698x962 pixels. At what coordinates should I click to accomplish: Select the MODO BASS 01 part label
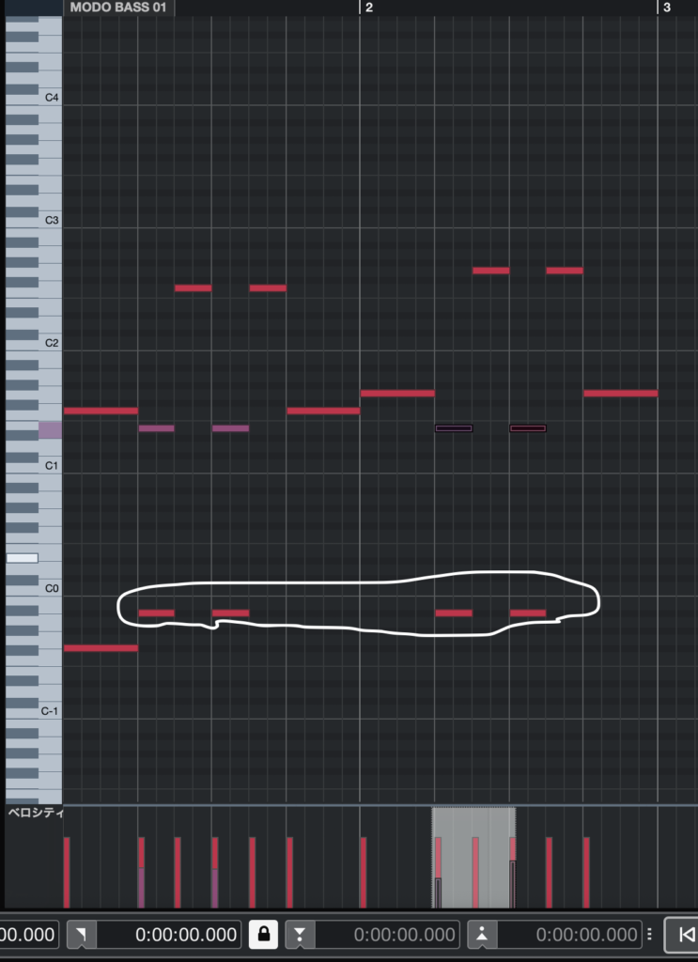118,8
